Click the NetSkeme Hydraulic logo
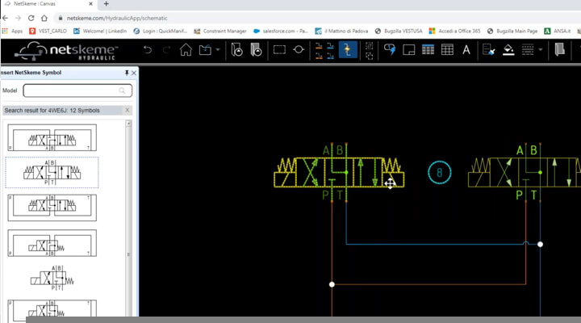Image resolution: width=581 pixels, height=323 pixels. [66, 51]
